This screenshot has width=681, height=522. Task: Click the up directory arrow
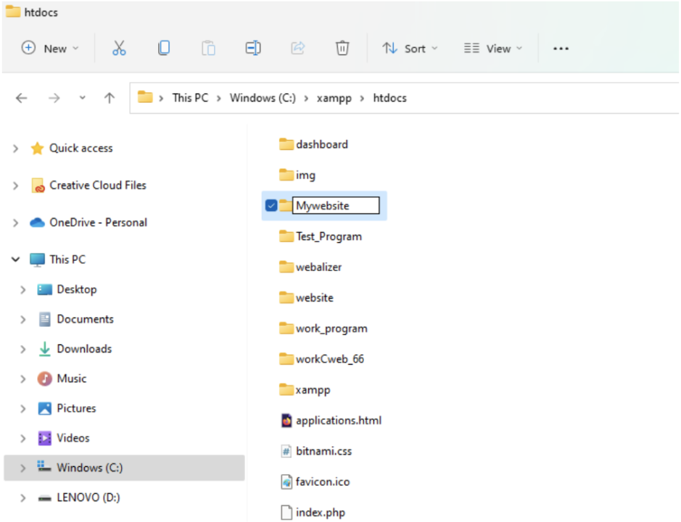110,98
